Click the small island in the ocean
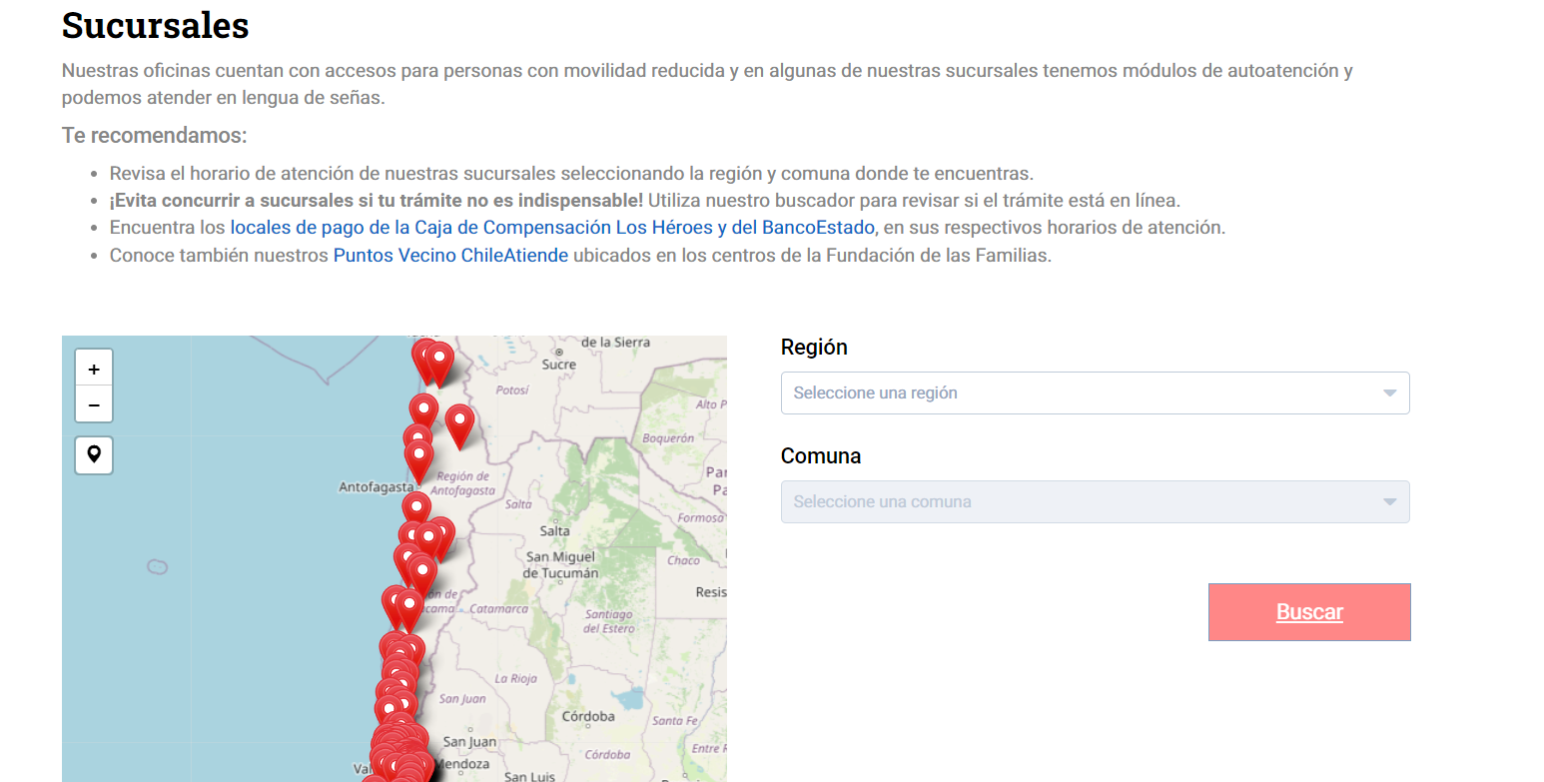 157,566
